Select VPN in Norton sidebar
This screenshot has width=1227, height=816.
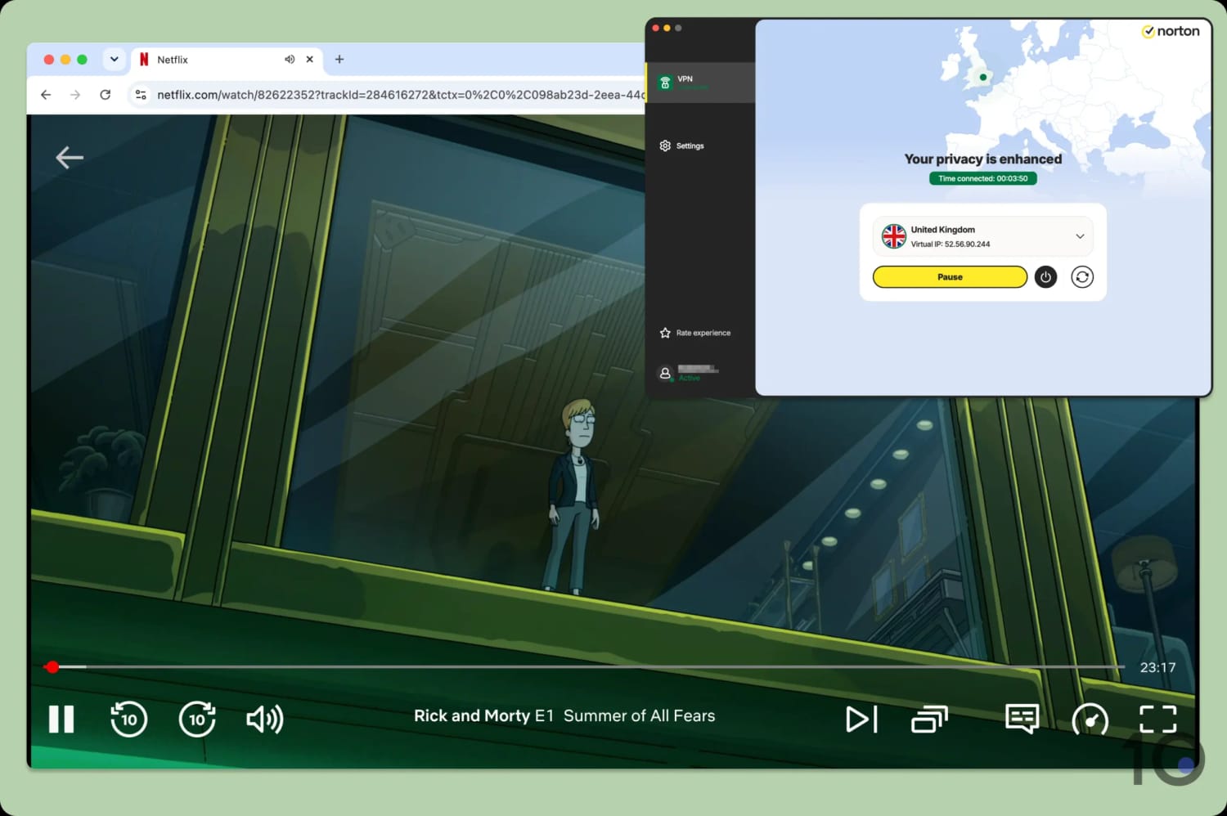click(700, 83)
